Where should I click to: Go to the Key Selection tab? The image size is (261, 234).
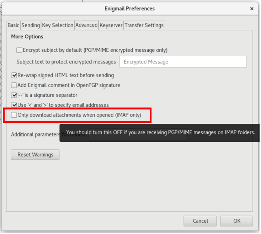pos(58,25)
